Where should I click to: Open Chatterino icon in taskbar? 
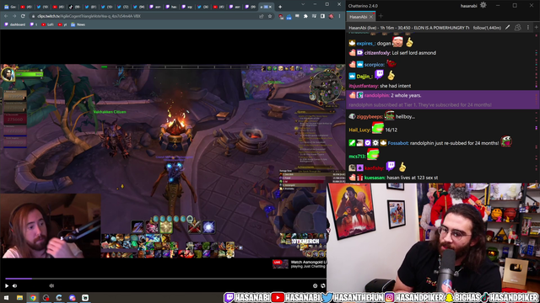pos(59,297)
